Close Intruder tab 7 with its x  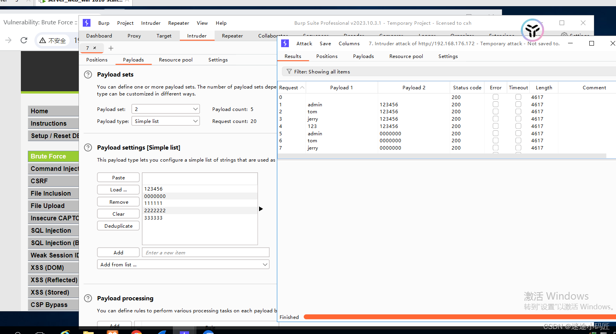tap(95, 48)
